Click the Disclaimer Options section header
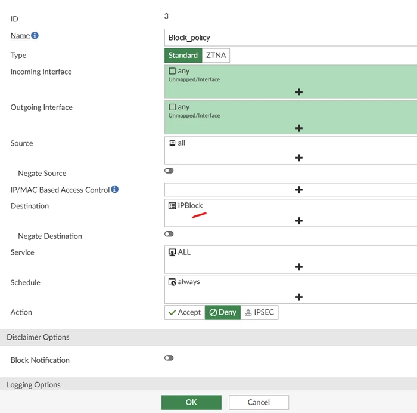The width and height of the screenshot is (417, 413). pos(208,337)
